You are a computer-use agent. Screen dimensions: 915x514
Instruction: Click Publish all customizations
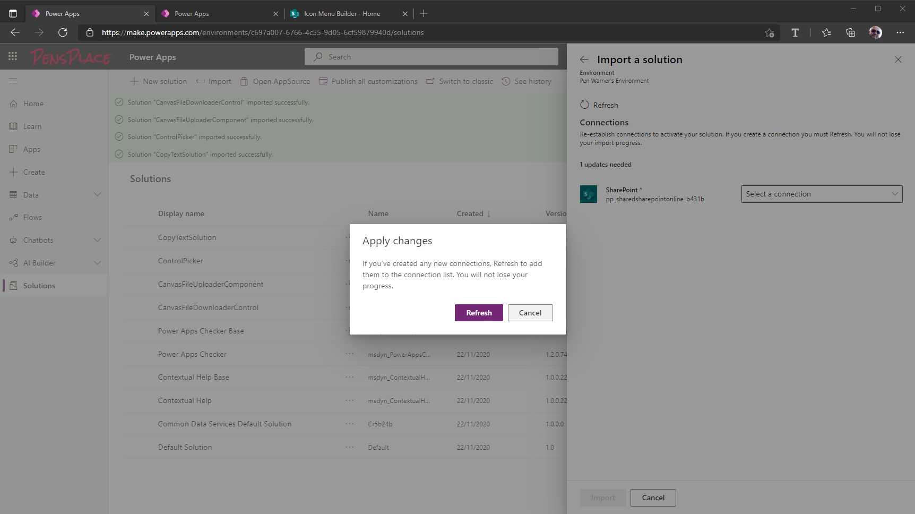[368, 81]
